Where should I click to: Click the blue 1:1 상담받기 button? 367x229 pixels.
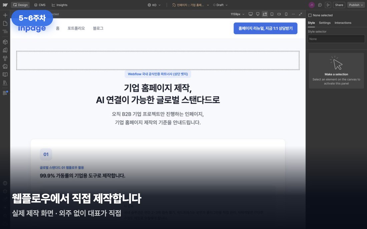[x=266, y=28]
